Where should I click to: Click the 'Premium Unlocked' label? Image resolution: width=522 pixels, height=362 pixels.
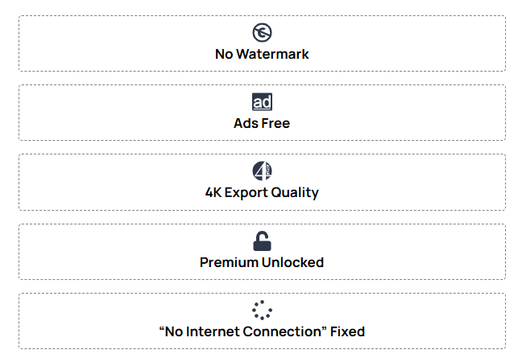tap(262, 262)
